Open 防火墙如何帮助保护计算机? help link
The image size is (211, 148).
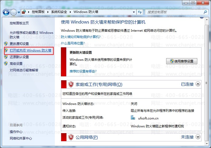81,37
